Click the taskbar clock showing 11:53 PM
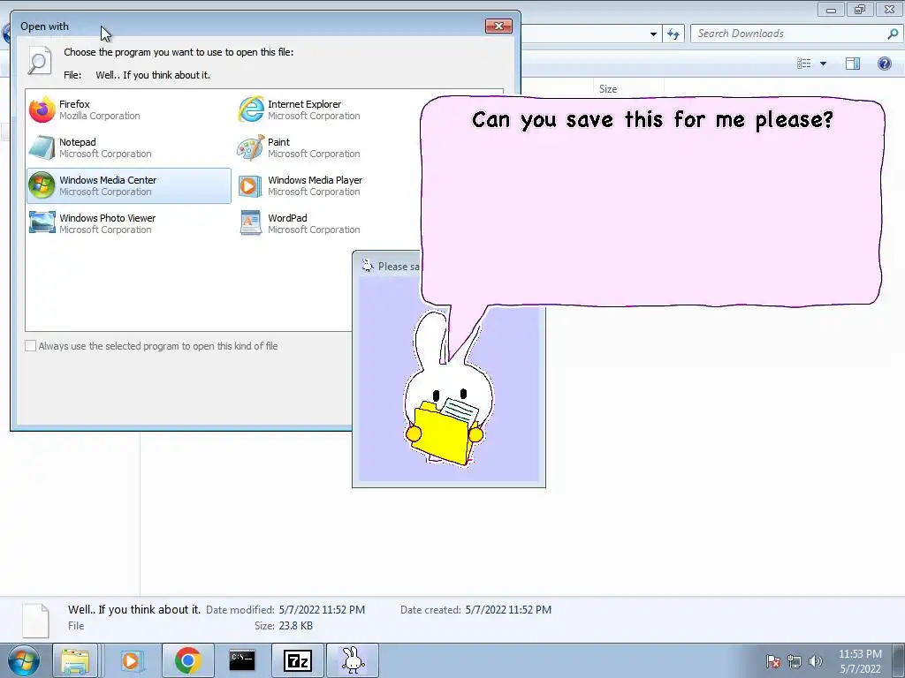Viewport: 905px width, 678px height. [x=860, y=661]
